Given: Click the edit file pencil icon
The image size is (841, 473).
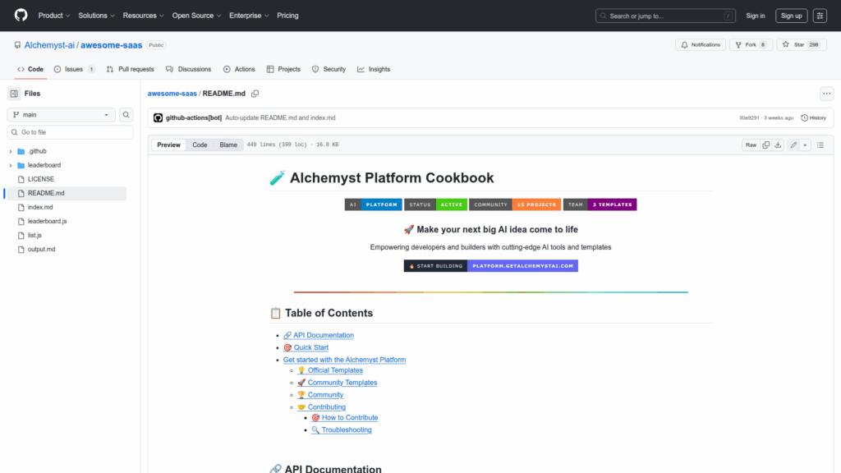Looking at the screenshot, I should 793,145.
